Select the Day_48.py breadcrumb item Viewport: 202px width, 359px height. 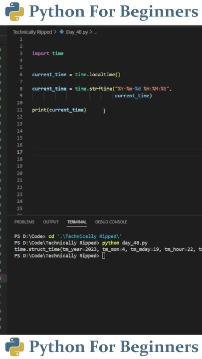pyautogui.click(x=77, y=32)
